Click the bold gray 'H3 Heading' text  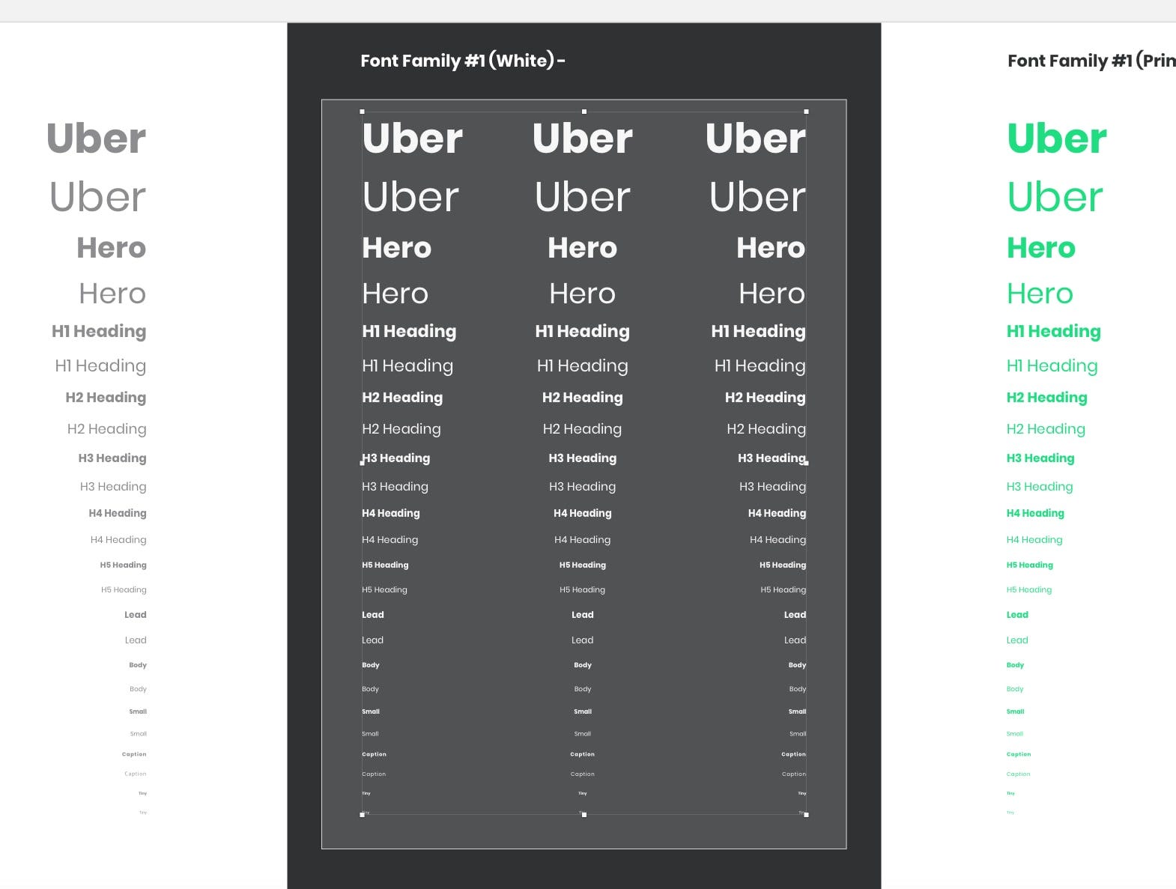point(112,458)
